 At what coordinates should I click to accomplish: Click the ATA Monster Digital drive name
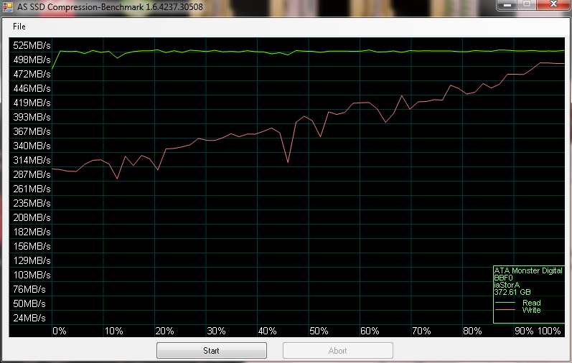pos(528,271)
